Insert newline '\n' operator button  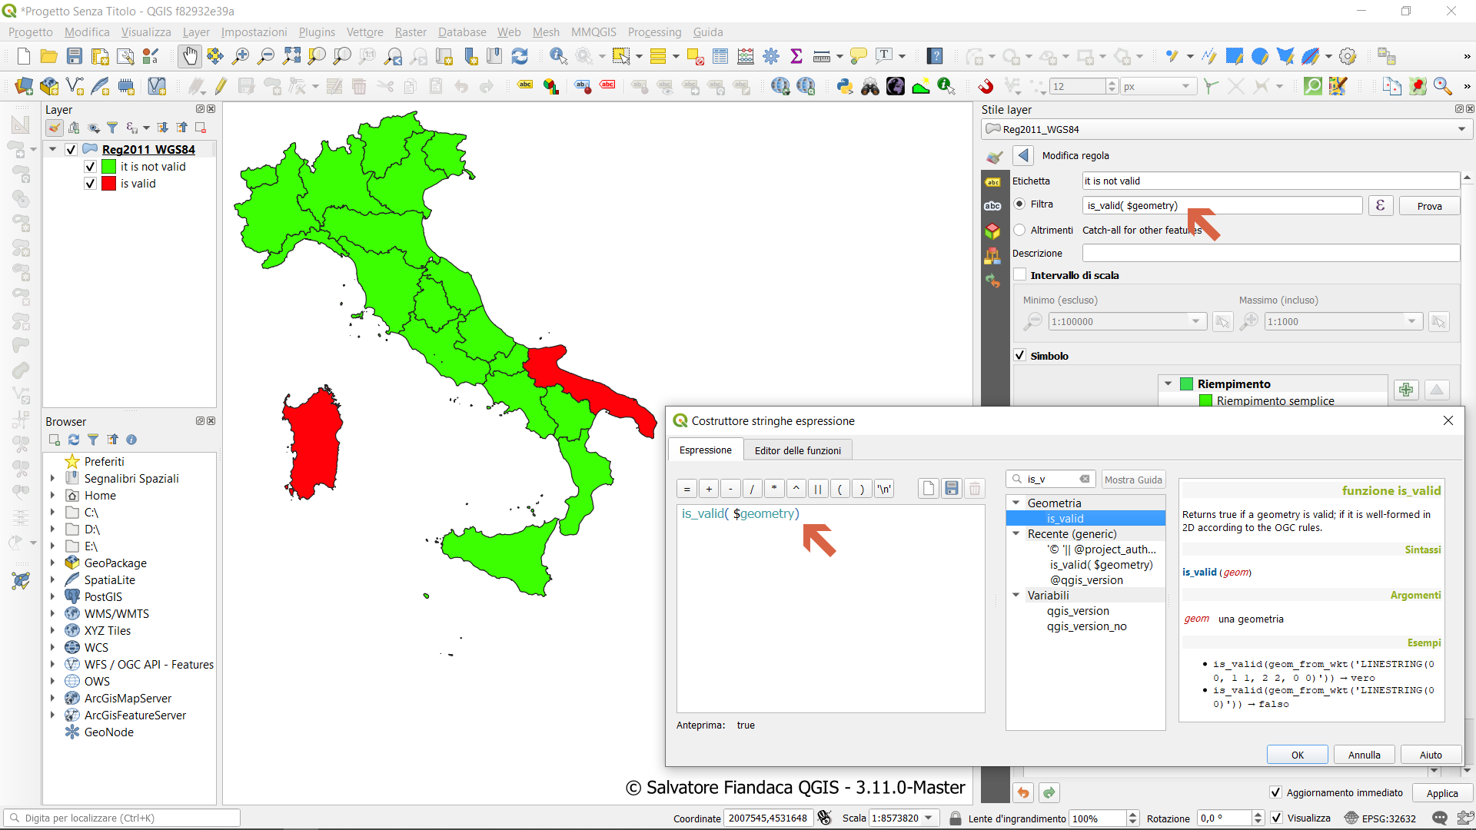[x=884, y=488]
